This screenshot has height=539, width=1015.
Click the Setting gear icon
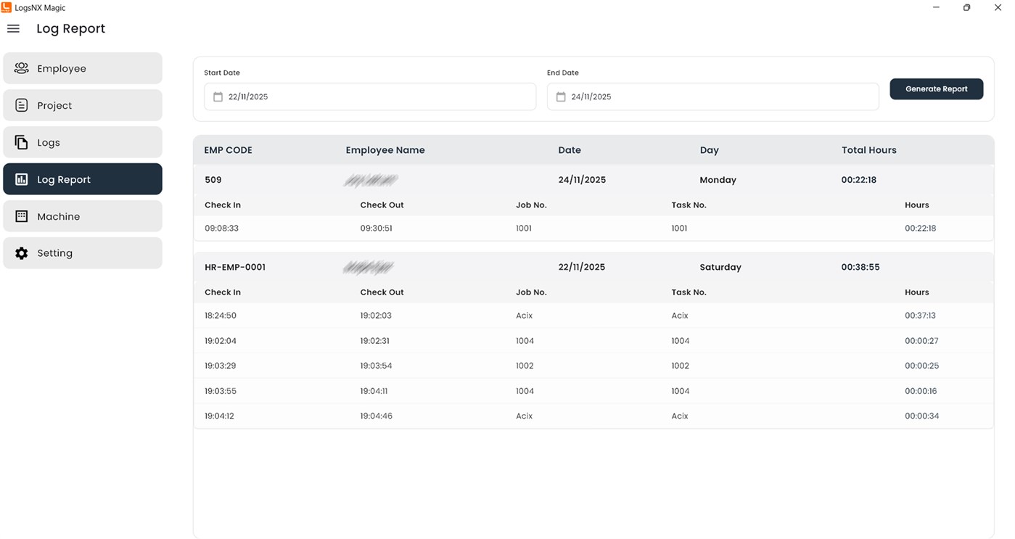(x=22, y=253)
